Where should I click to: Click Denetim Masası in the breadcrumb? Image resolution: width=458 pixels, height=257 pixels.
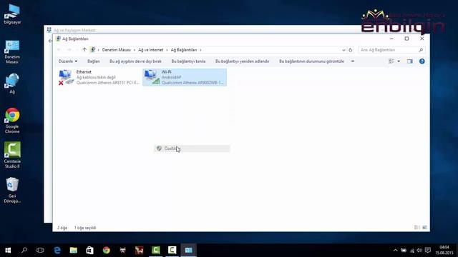coord(116,50)
